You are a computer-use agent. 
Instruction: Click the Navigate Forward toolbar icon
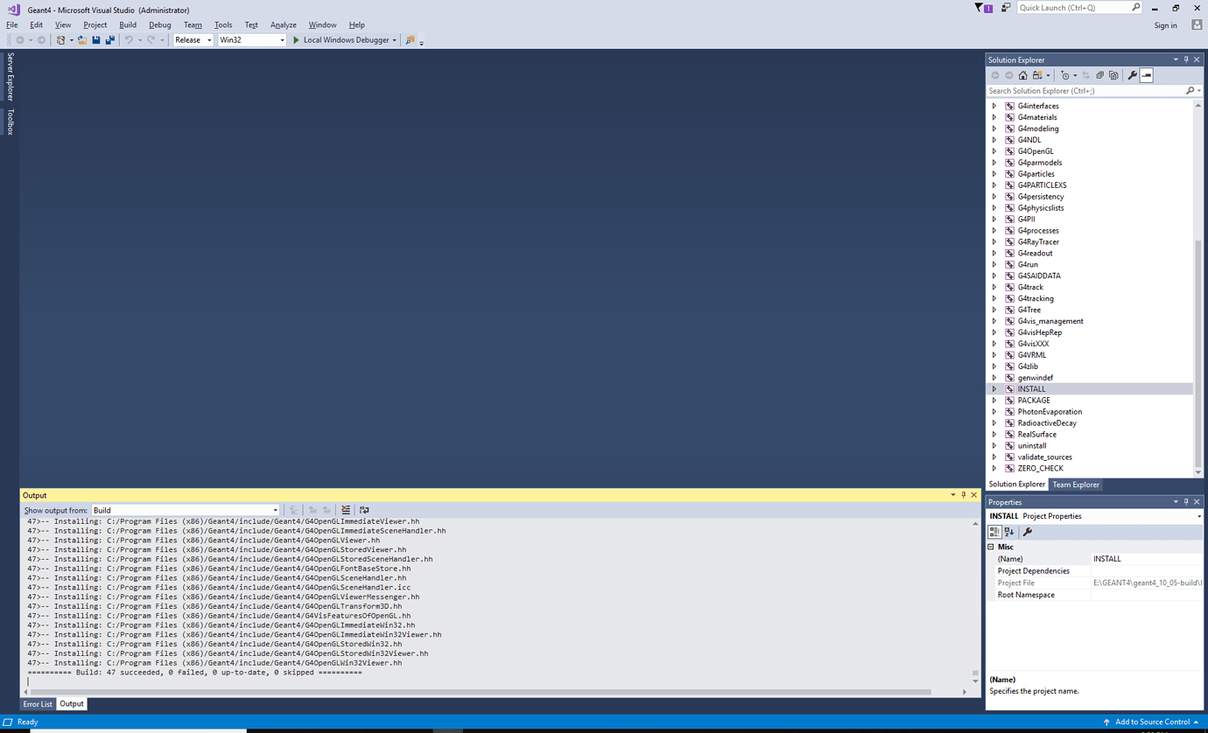click(41, 40)
